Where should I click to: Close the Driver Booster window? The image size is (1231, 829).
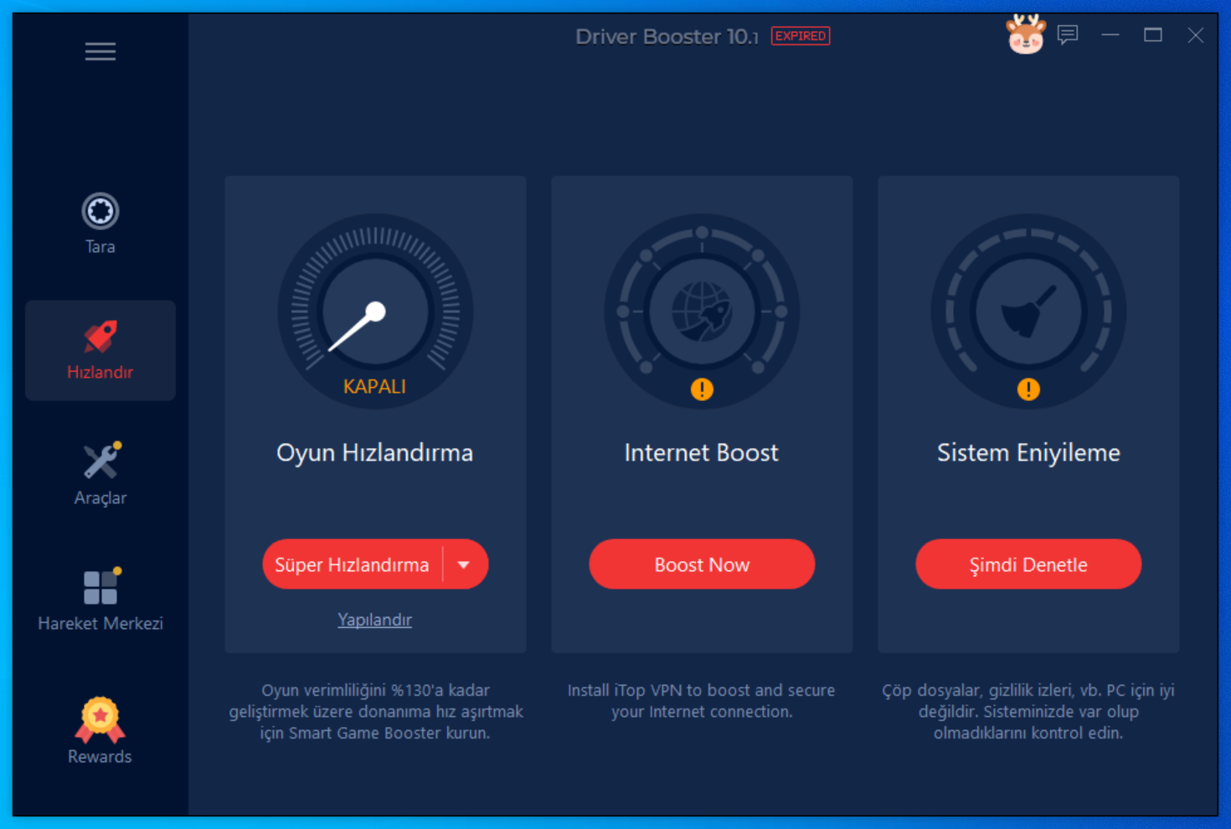[x=1196, y=35]
